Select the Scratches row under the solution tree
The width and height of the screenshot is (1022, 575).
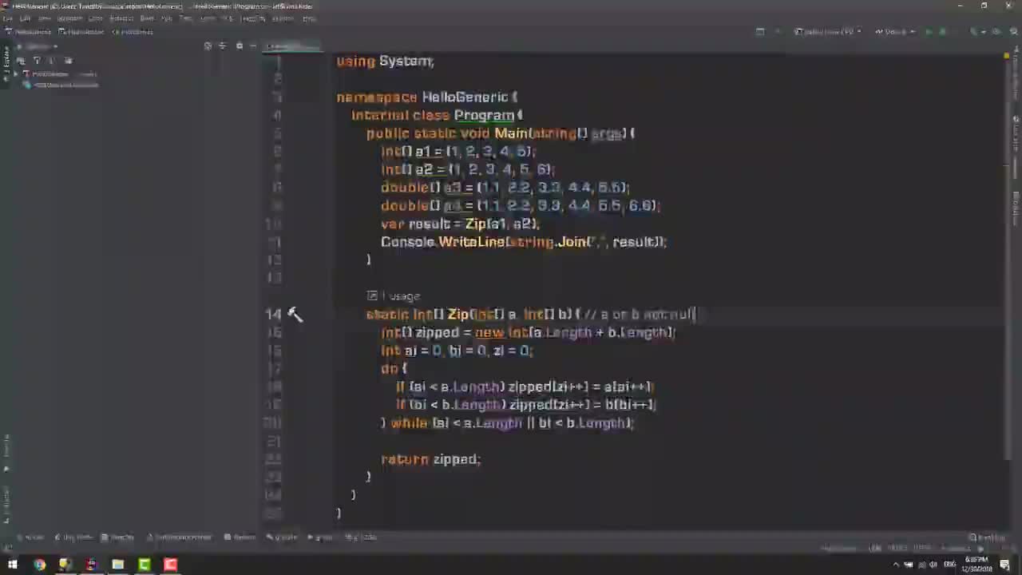coord(65,85)
